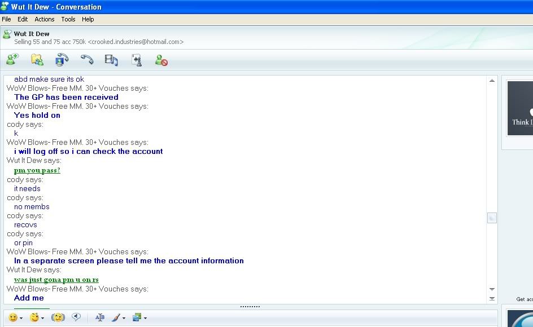Expand the winks dropdown arrow
This screenshot has height=327, width=533.
(42, 318)
